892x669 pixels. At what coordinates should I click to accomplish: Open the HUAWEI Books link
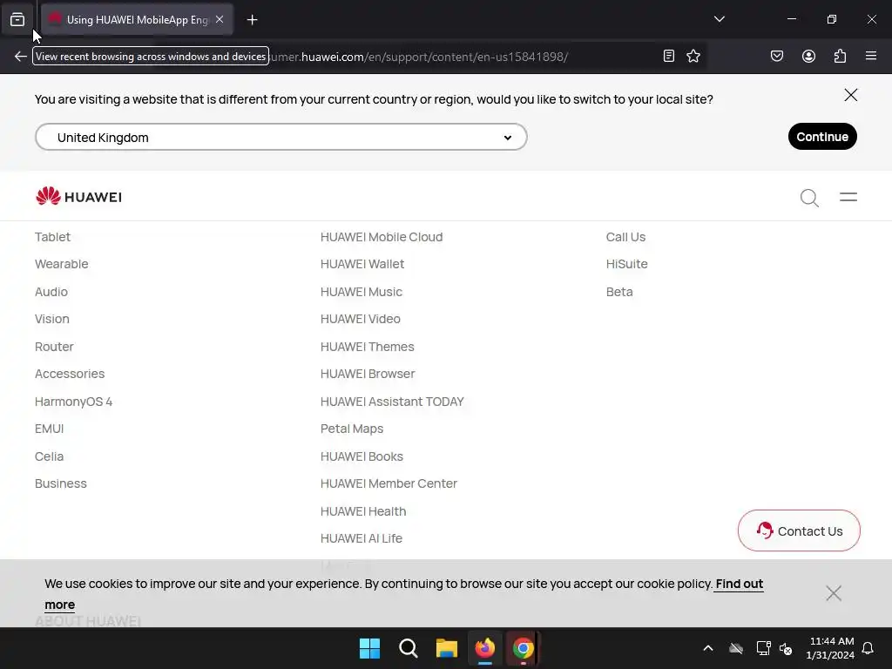[362, 456]
